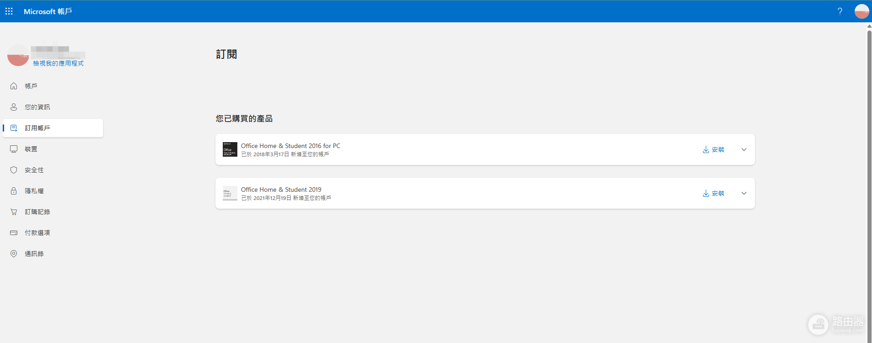Click the Microsoft 帳戶 header title
Viewport: 872px width, 343px height.
coord(48,11)
